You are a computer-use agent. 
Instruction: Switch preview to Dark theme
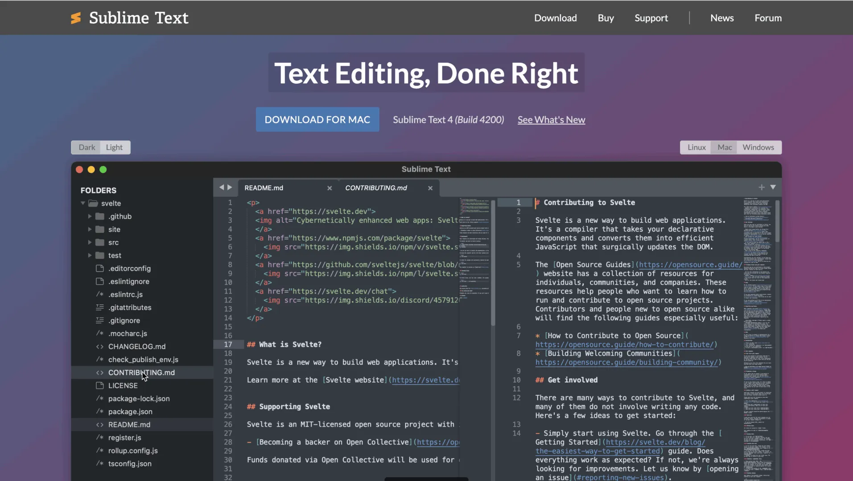(x=87, y=147)
